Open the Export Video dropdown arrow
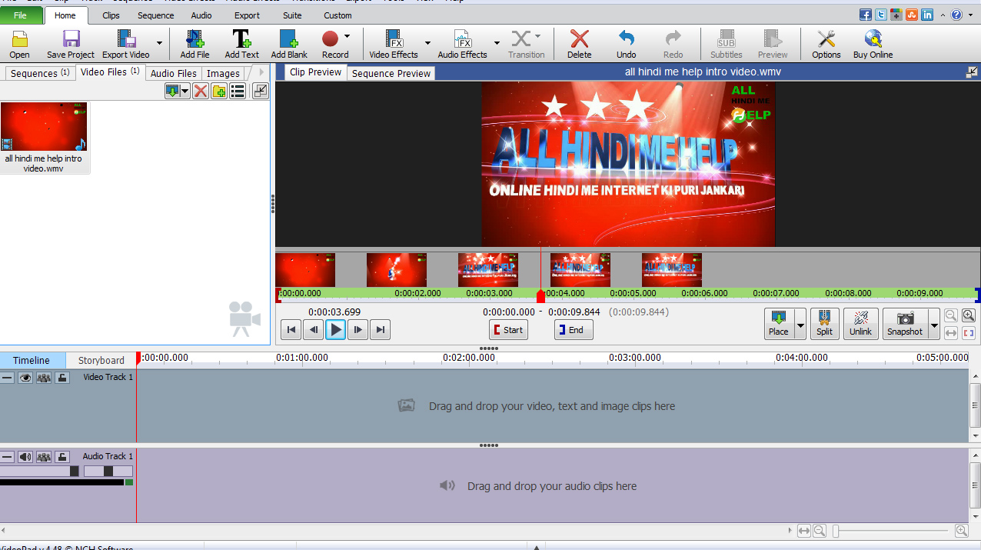Image resolution: width=981 pixels, height=550 pixels. click(x=159, y=43)
